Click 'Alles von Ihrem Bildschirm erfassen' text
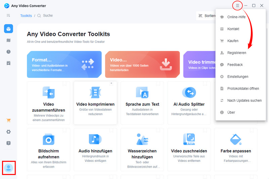This screenshot has height=179, width=269. point(48,165)
